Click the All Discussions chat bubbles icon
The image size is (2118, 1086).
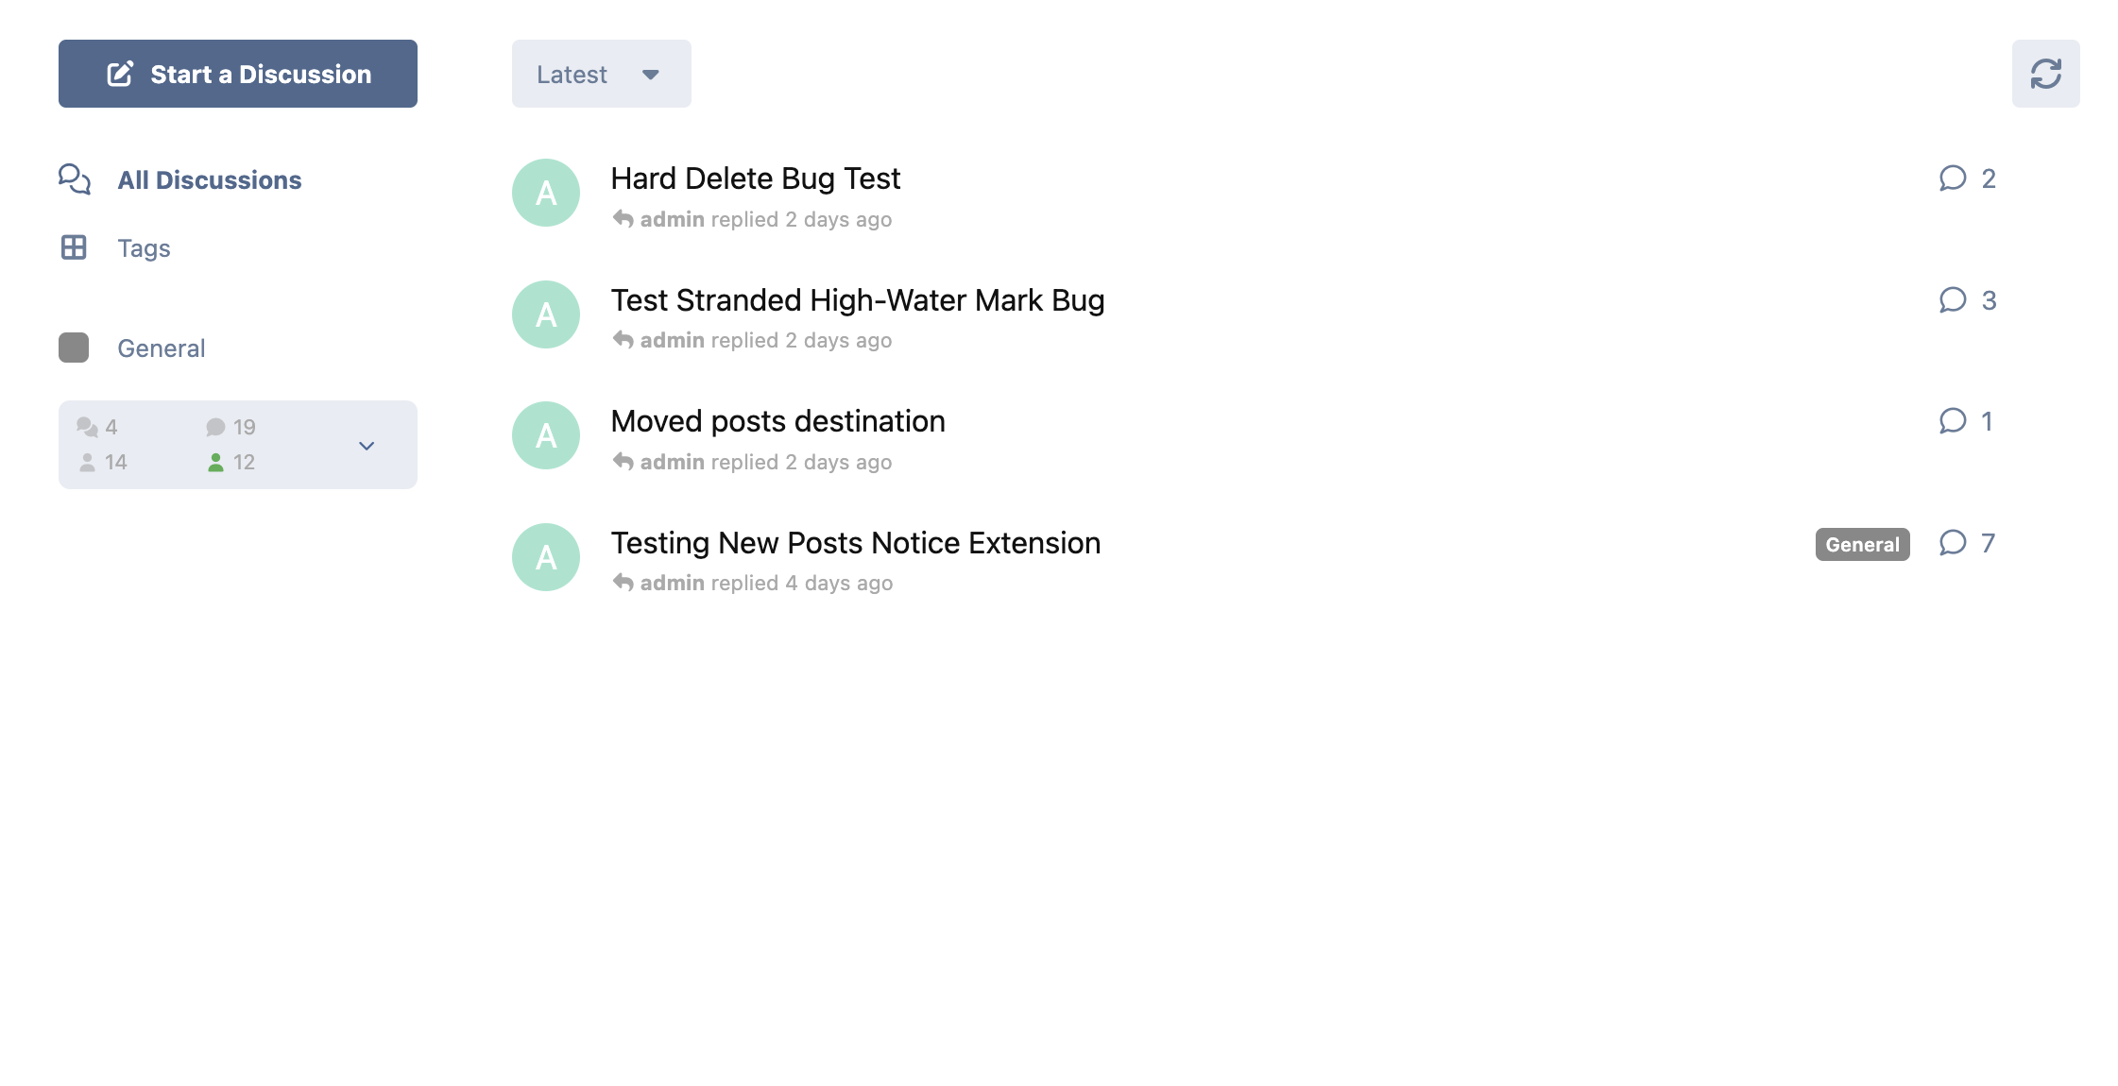pos(75,179)
